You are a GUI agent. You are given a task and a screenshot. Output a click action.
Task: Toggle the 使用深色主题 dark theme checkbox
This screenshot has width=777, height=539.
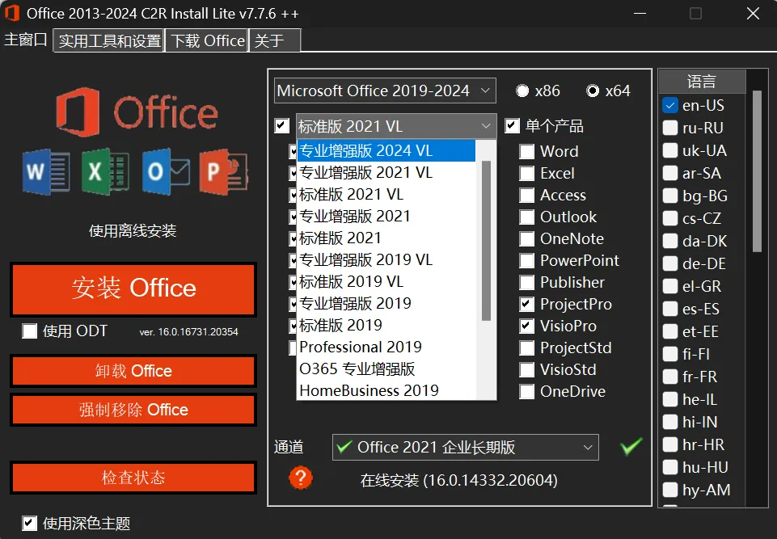click(30, 523)
